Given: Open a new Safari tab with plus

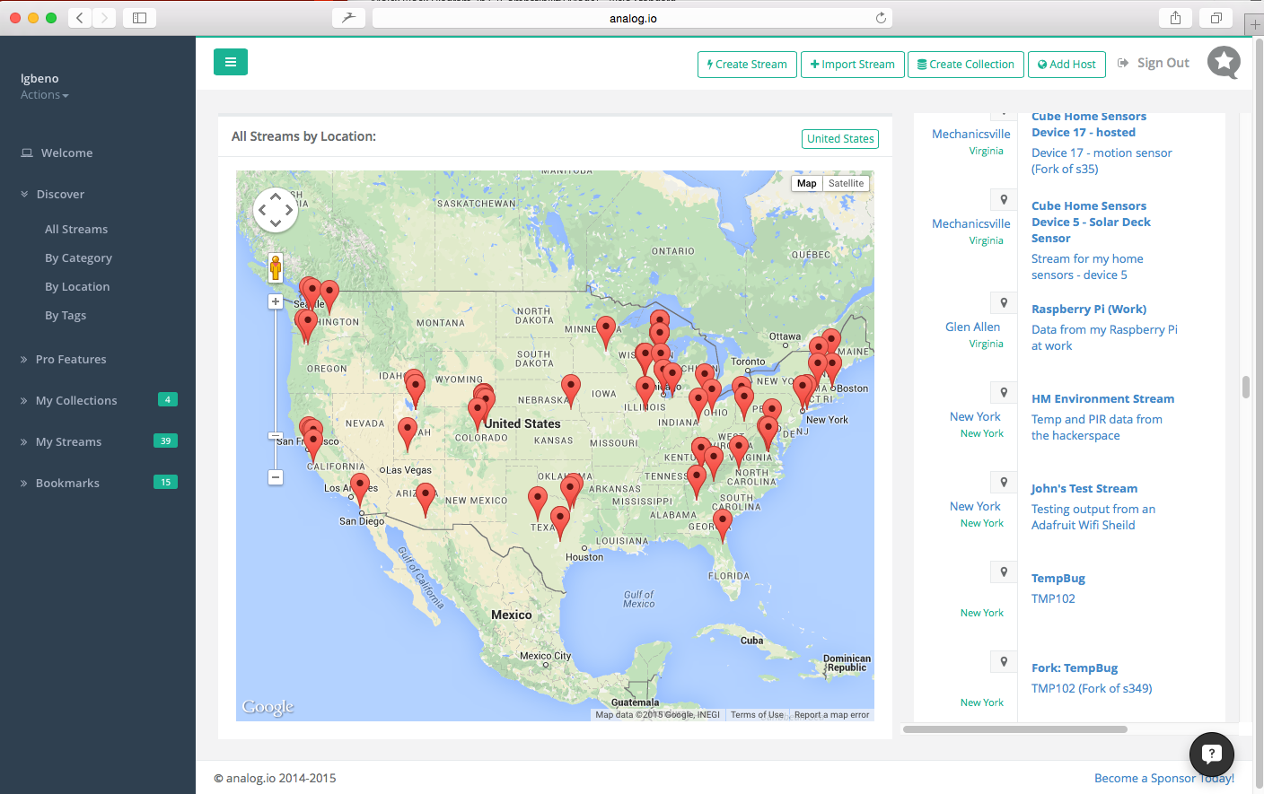Looking at the screenshot, I should tap(1255, 24).
